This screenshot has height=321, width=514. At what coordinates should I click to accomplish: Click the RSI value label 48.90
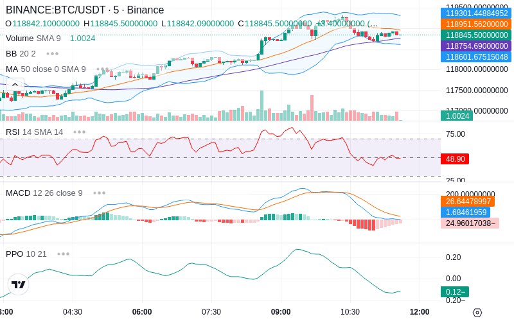[x=455, y=159]
